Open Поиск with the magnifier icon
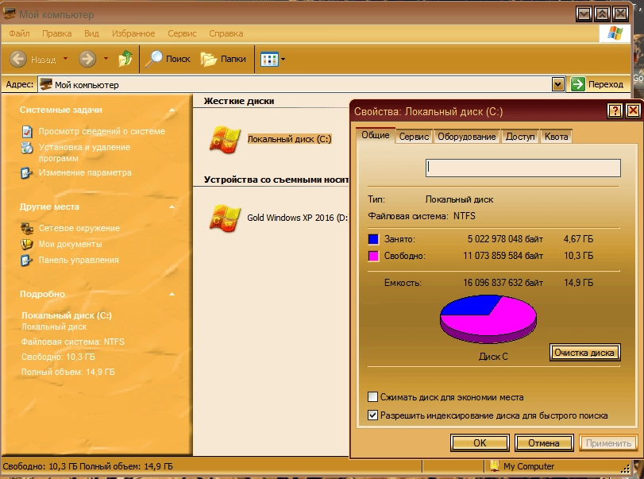Image resolution: width=644 pixels, height=479 pixels. pyautogui.click(x=154, y=59)
